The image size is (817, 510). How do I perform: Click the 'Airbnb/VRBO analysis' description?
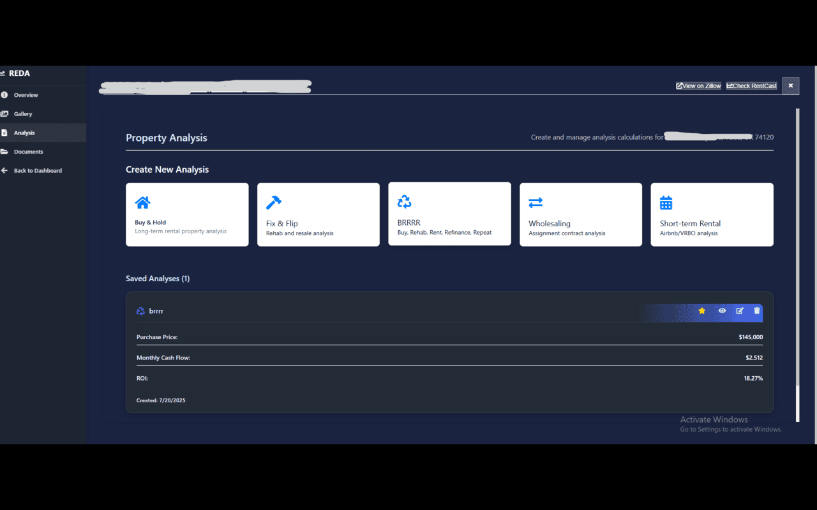pos(689,233)
